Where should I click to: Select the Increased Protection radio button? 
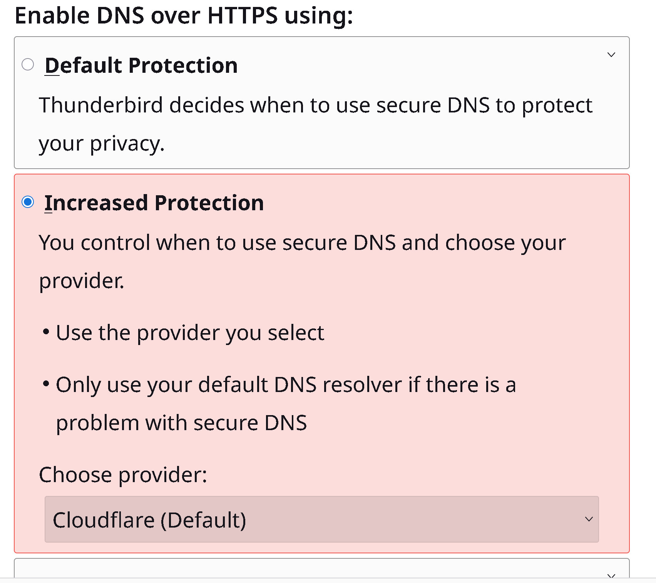28,202
